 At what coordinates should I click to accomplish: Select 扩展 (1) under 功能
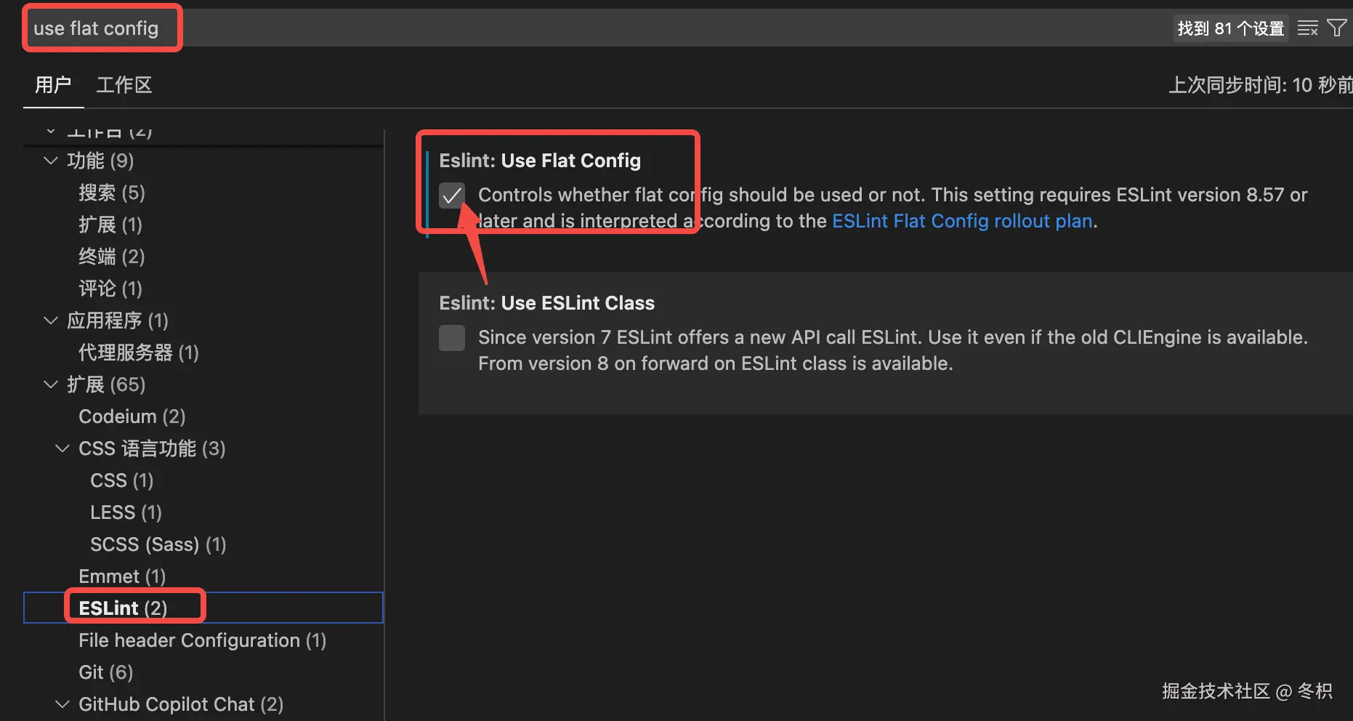(110, 225)
